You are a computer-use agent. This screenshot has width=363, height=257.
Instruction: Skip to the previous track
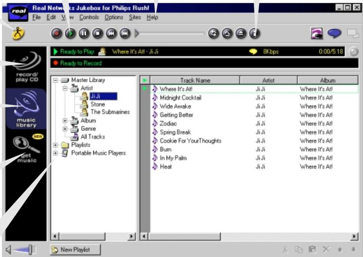coord(111,34)
